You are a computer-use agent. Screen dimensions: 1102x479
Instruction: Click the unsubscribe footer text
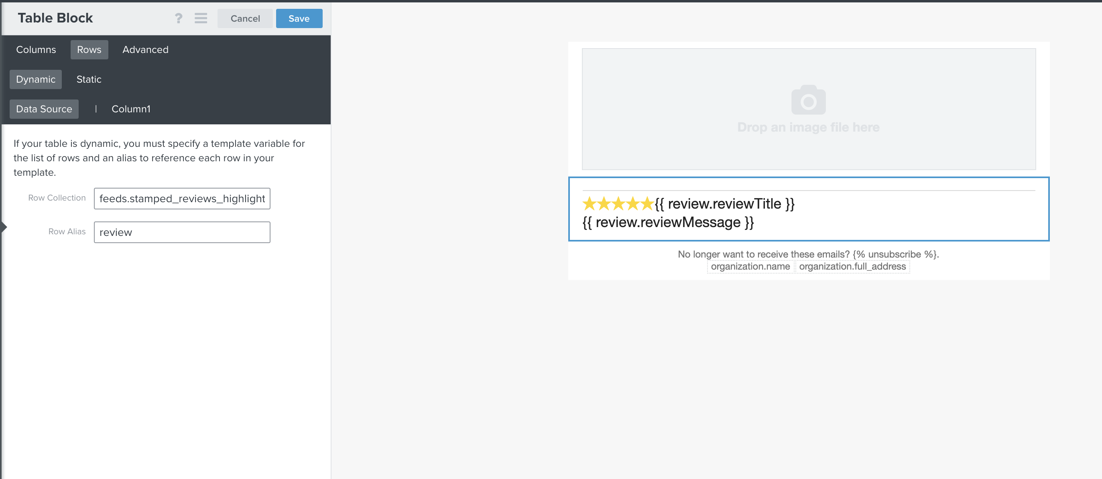click(808, 254)
